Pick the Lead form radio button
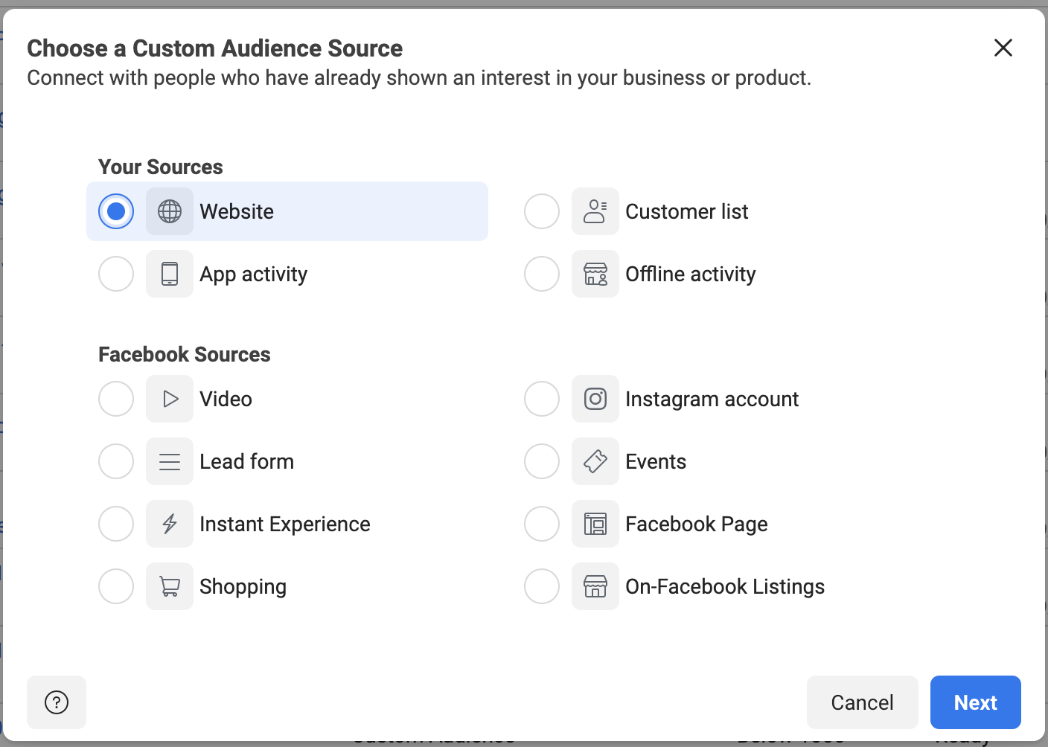Screen dimensions: 1048x747 [116, 461]
